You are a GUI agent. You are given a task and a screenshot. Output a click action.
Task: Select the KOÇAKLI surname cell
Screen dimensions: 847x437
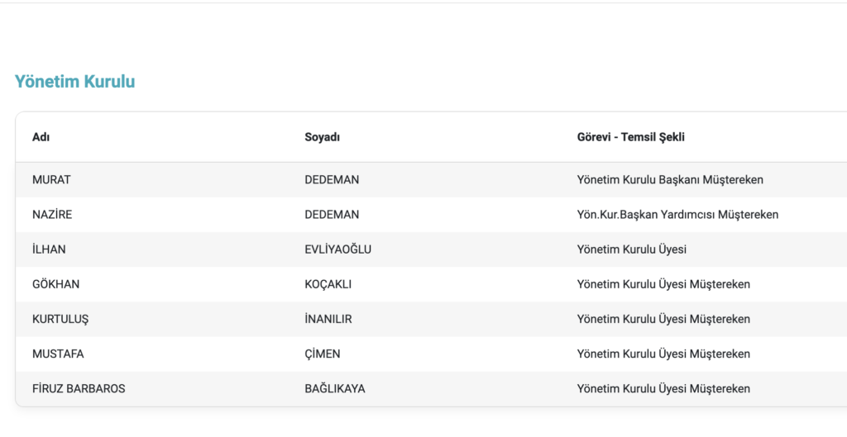(x=328, y=284)
